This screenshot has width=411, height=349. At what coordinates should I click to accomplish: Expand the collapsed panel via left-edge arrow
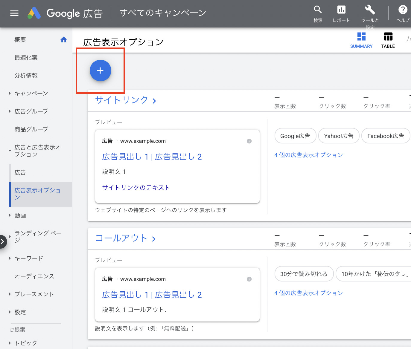click(3, 241)
